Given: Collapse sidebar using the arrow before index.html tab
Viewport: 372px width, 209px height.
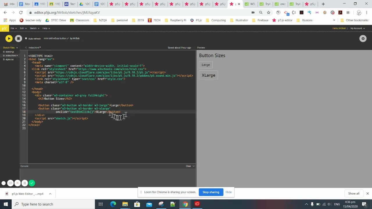Looking at the screenshot, I should click(x=26, y=48).
